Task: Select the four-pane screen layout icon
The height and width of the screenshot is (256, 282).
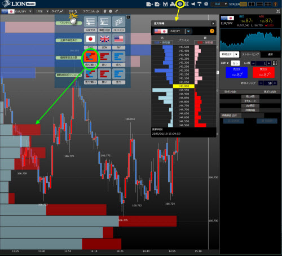Action: (268, 4)
